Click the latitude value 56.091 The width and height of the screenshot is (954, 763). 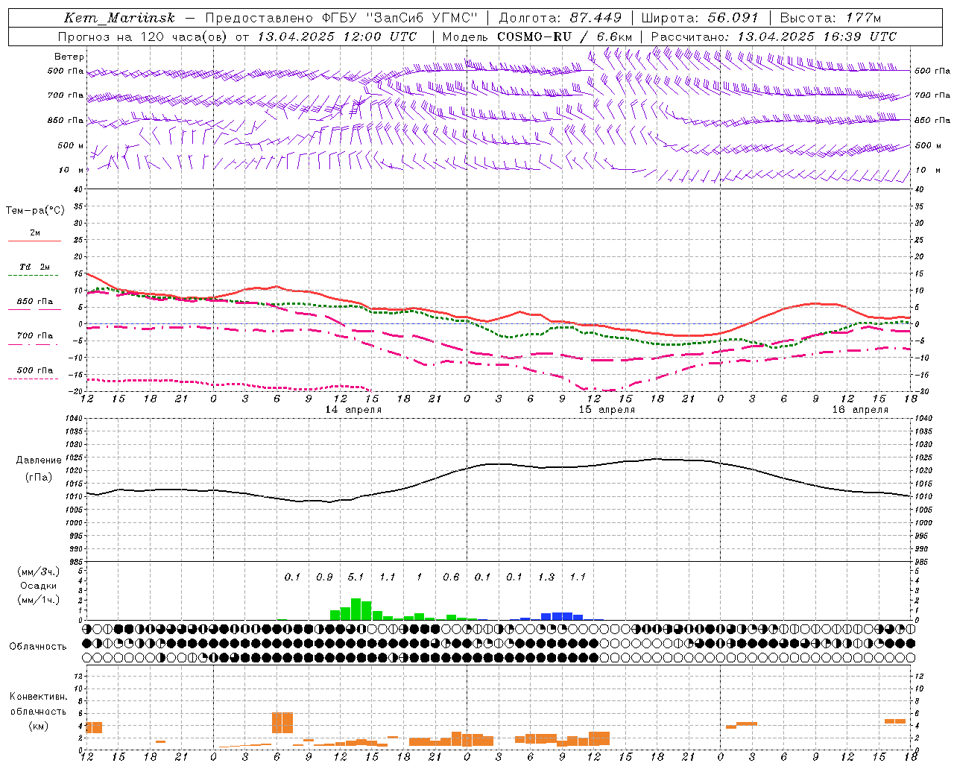(x=733, y=18)
